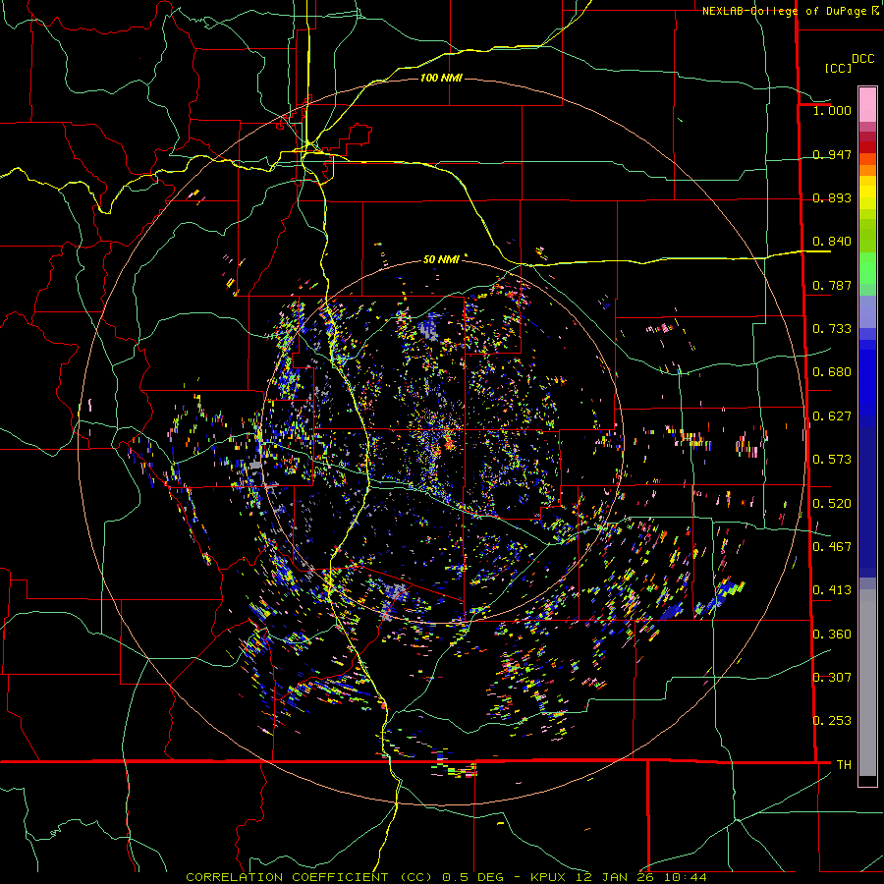Click the "DCC" label above the color scale
This screenshot has width=884, height=884.
[x=862, y=59]
